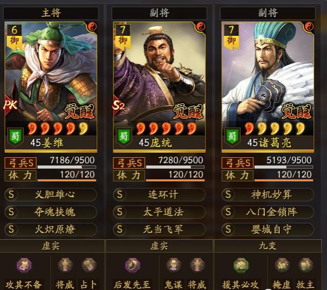The height and width of the screenshot is (290, 327).
Task: Tap the 鬼谋 tactic icon
Action: [x=174, y=265]
